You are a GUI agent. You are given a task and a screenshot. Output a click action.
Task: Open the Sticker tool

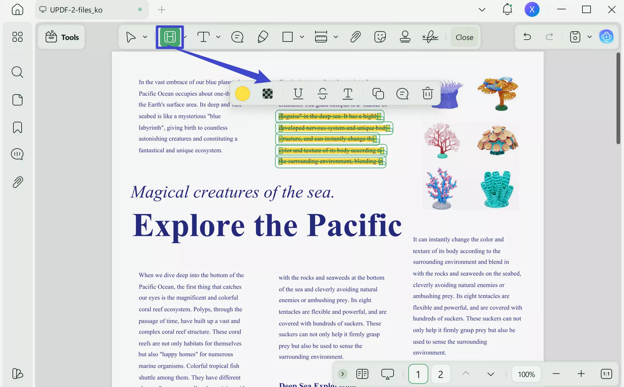[x=380, y=37]
